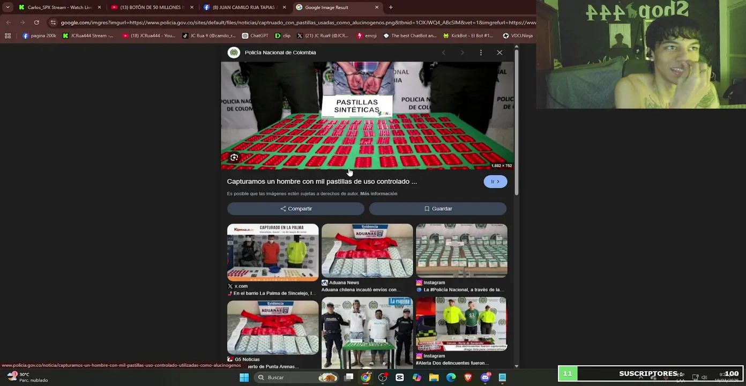
Task: Click 'La #Policía Nacional, a través de la' caption
Action: tap(462, 290)
